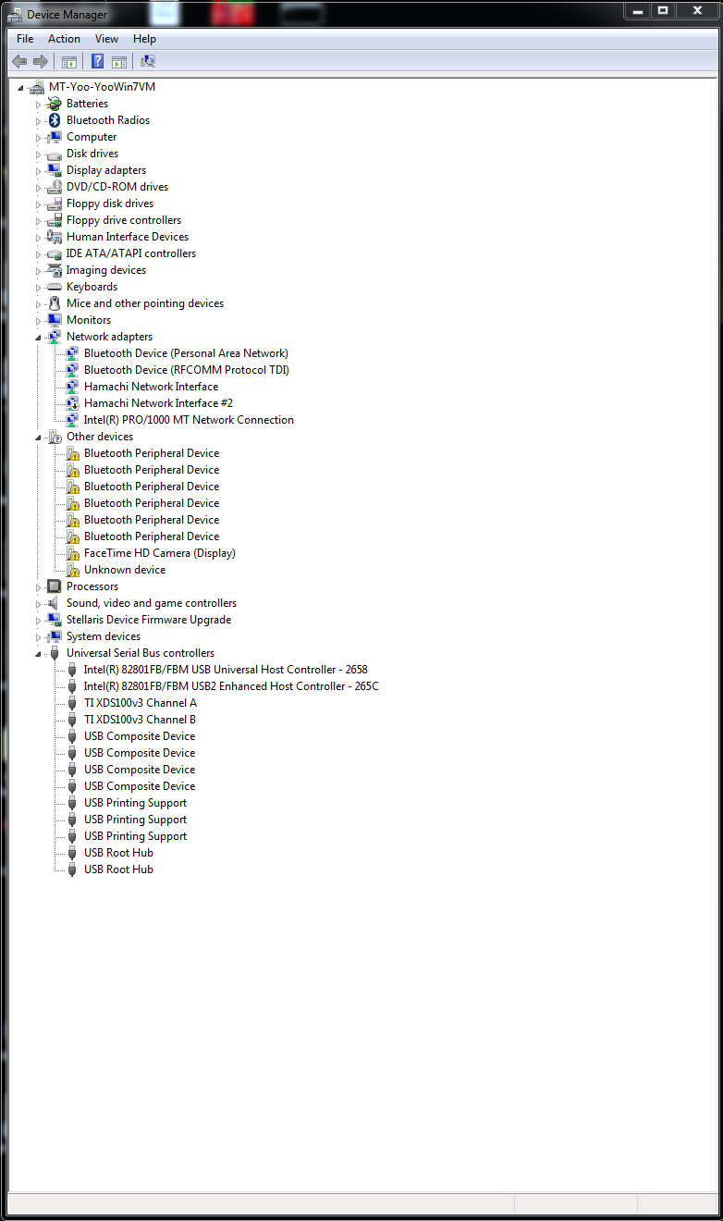Click the TI XDS100v3 Channel A USB icon
The height and width of the screenshot is (1221, 723).
coord(72,703)
